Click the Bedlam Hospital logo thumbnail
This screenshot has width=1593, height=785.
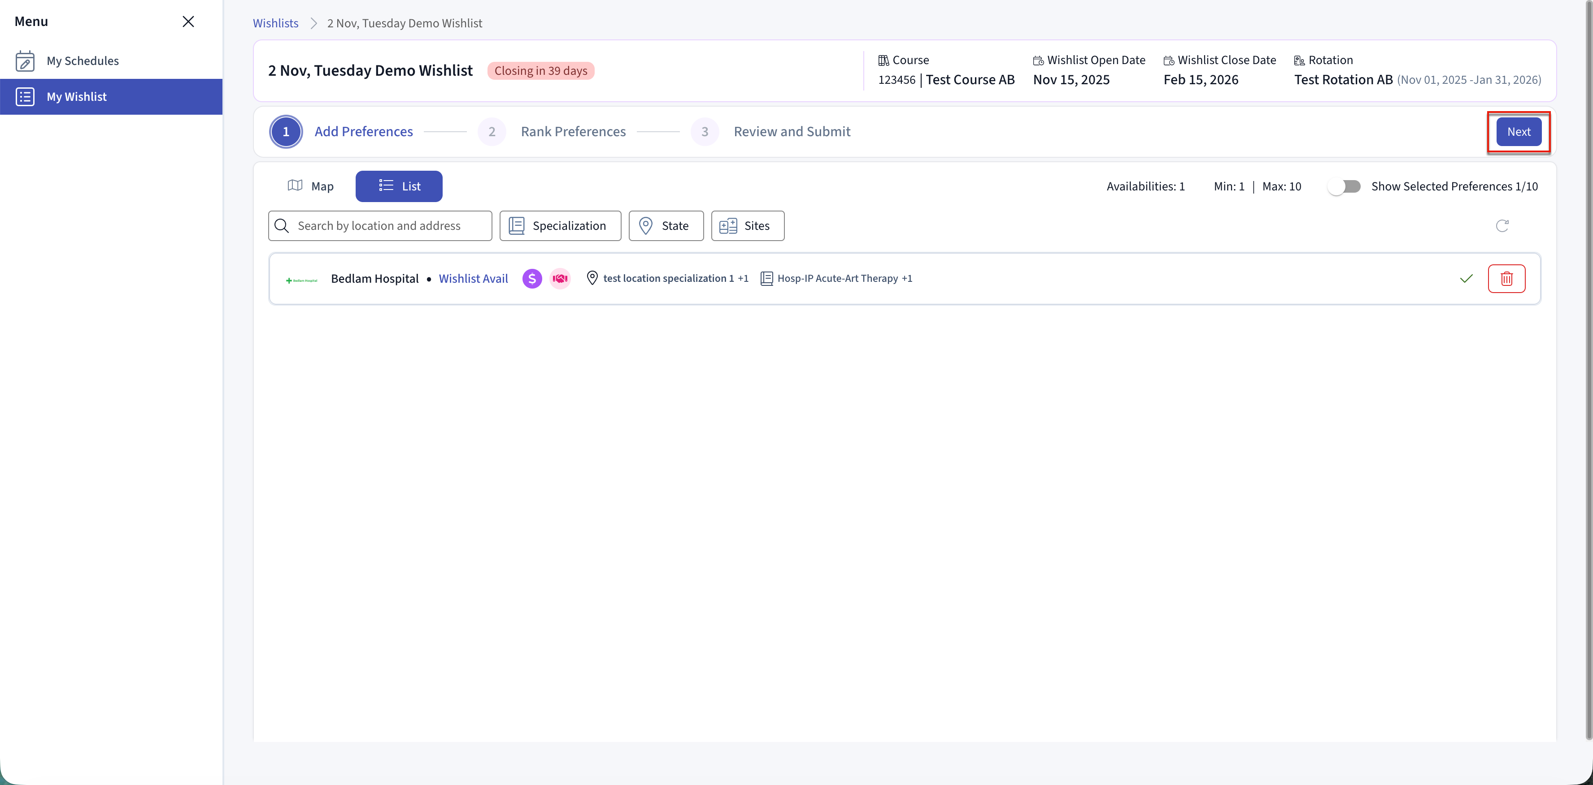301,280
